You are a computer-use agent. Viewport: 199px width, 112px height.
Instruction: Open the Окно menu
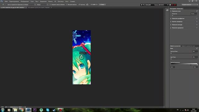tap(67, 1)
